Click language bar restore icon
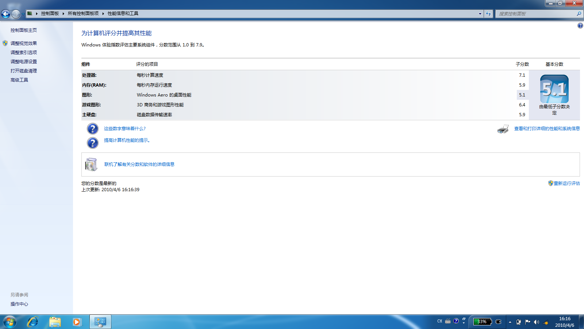584x329 pixels. [464, 319]
